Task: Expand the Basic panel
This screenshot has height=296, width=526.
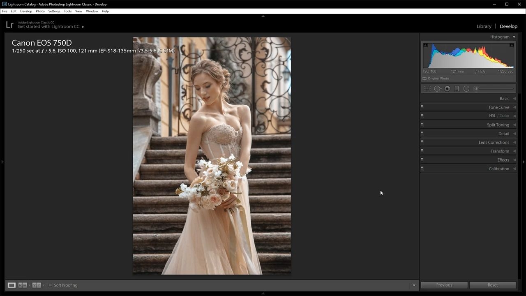Action: coord(468,99)
